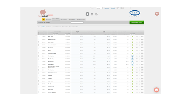181x106 pixels.
Task: Switch column view to OBJET
Action: pos(56,32)
